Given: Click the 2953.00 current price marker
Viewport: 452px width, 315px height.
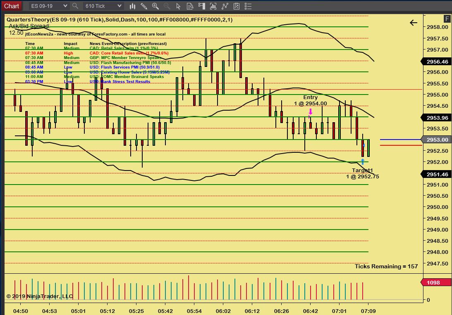Looking at the screenshot, I should (436, 140).
